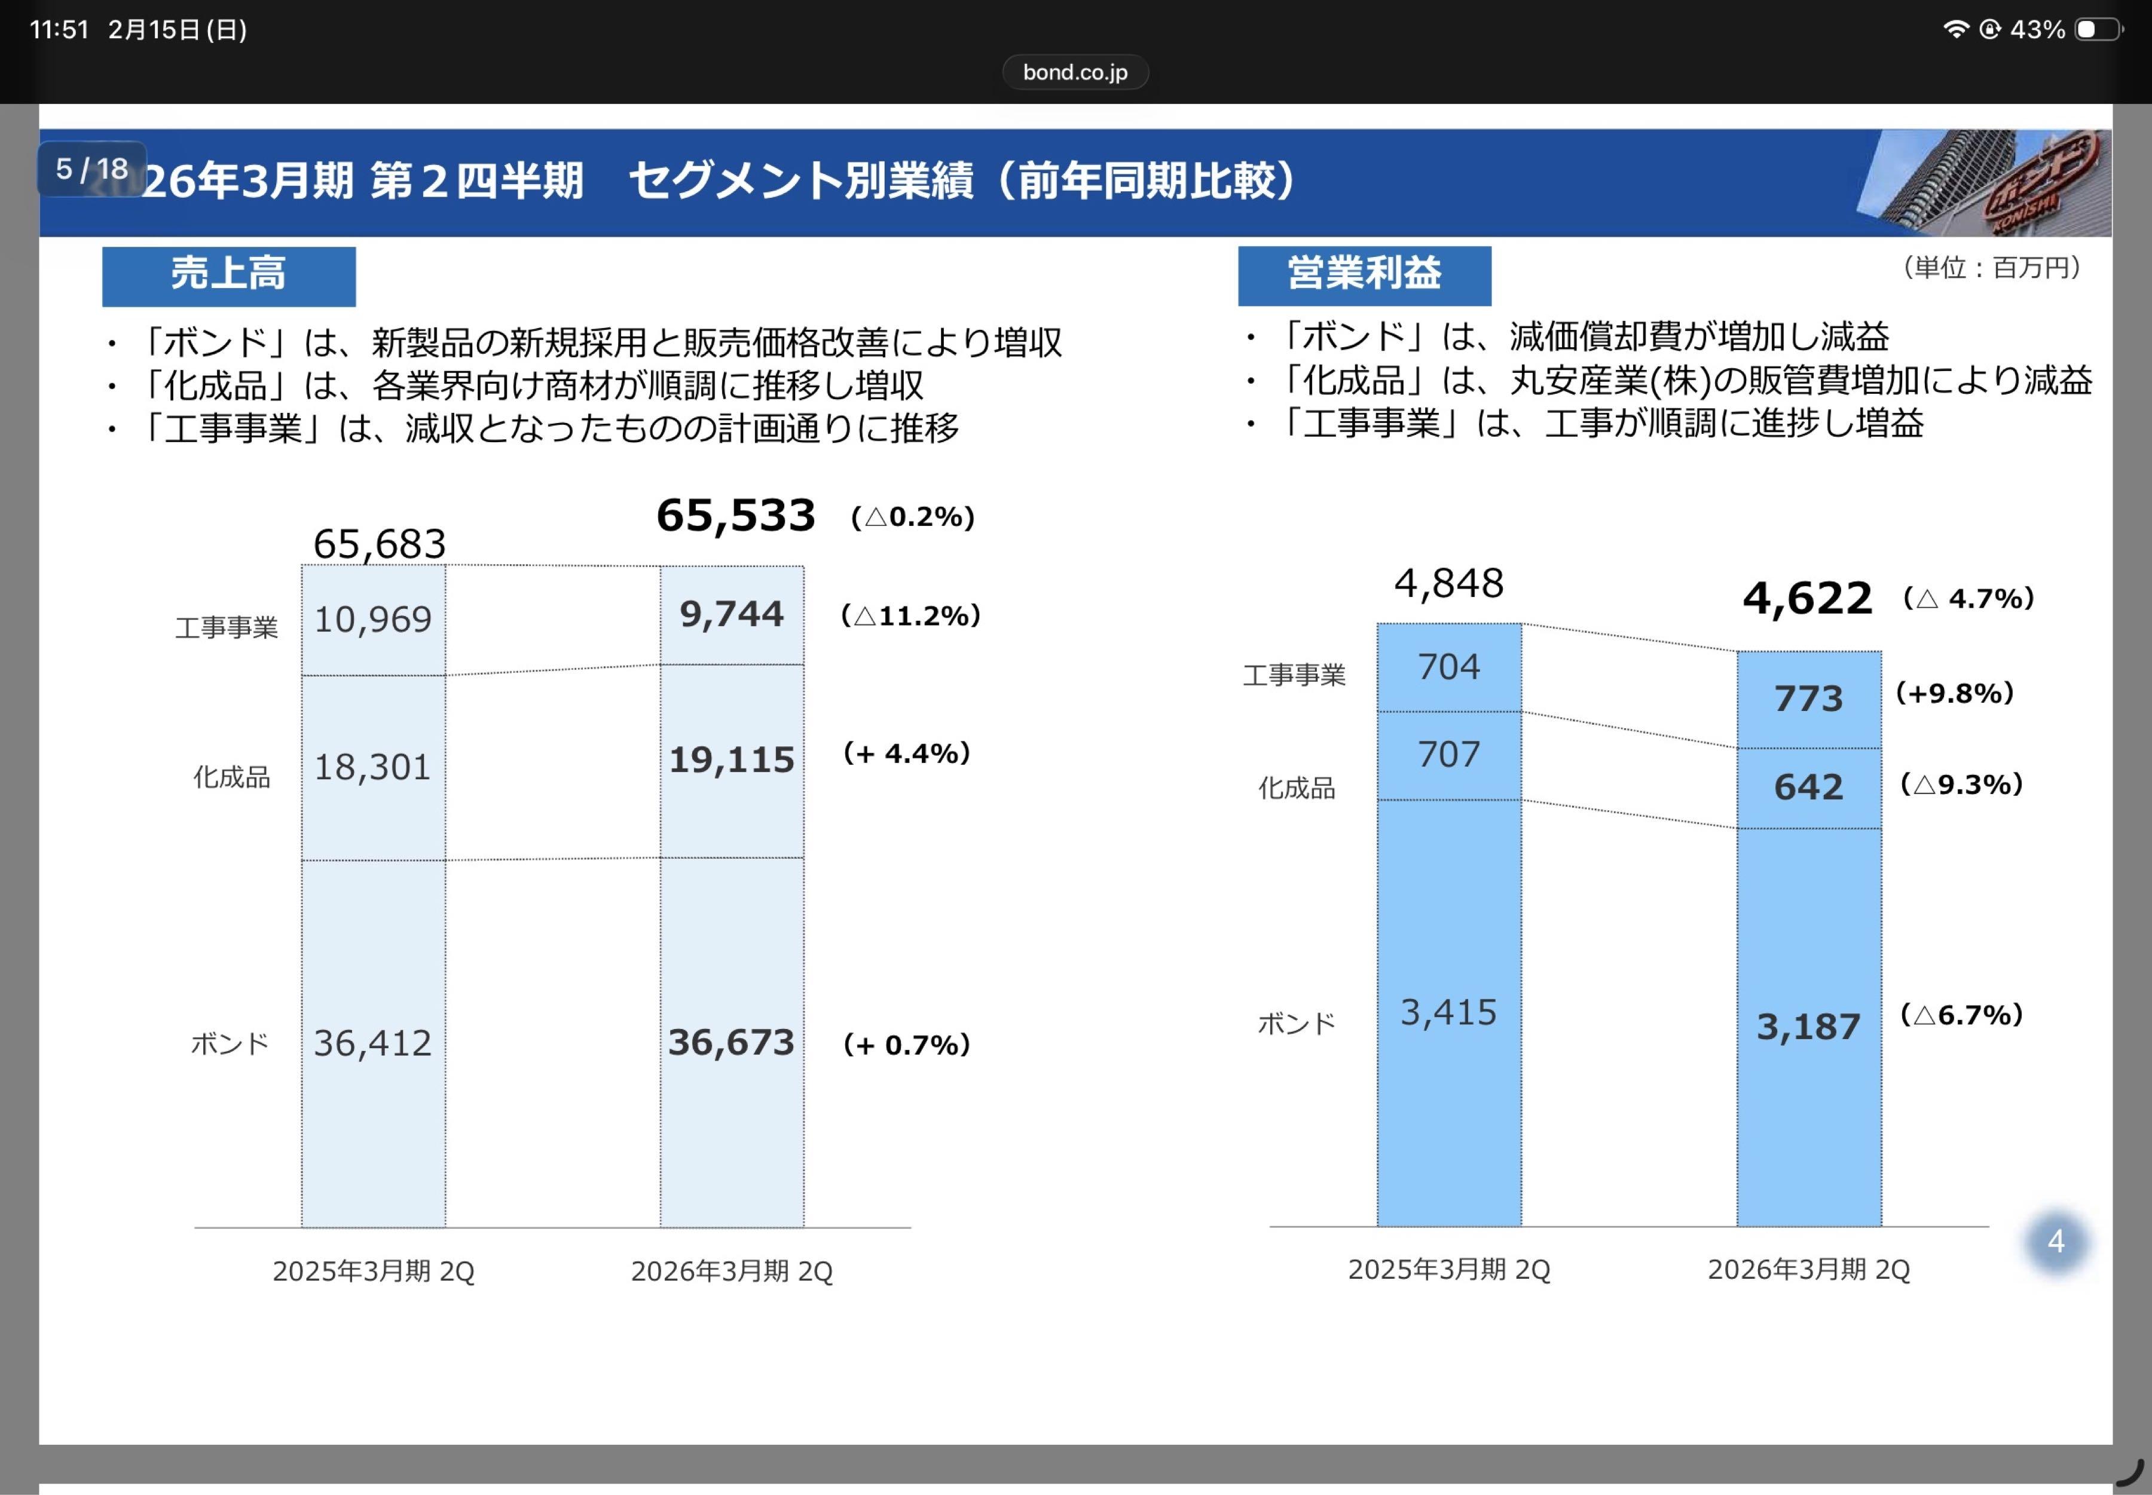
Task: Tap the 5 / 18 page indicator
Action: pyautogui.click(x=92, y=169)
